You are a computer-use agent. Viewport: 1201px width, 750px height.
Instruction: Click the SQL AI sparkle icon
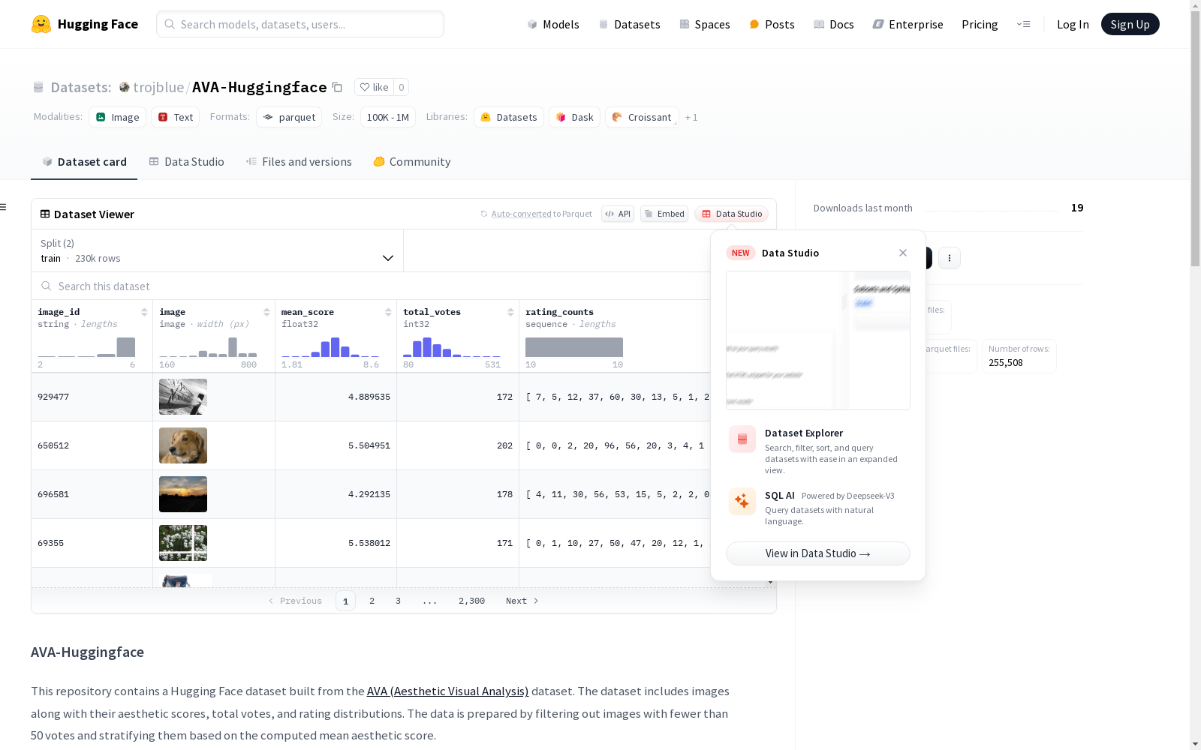click(x=742, y=501)
